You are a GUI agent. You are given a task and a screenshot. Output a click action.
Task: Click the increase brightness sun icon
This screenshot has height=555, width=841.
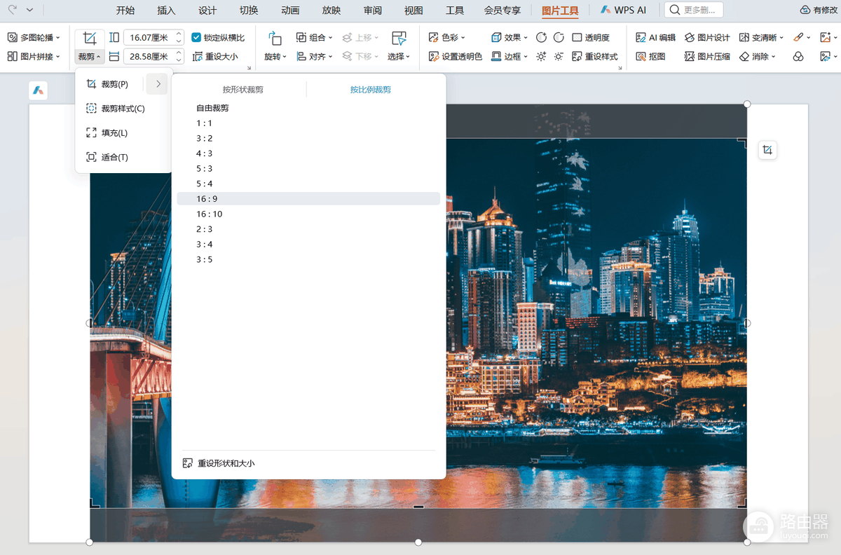[541, 56]
